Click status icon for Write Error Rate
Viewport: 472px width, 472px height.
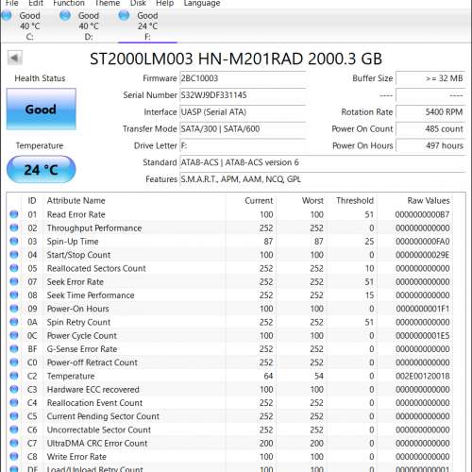pos(14,456)
